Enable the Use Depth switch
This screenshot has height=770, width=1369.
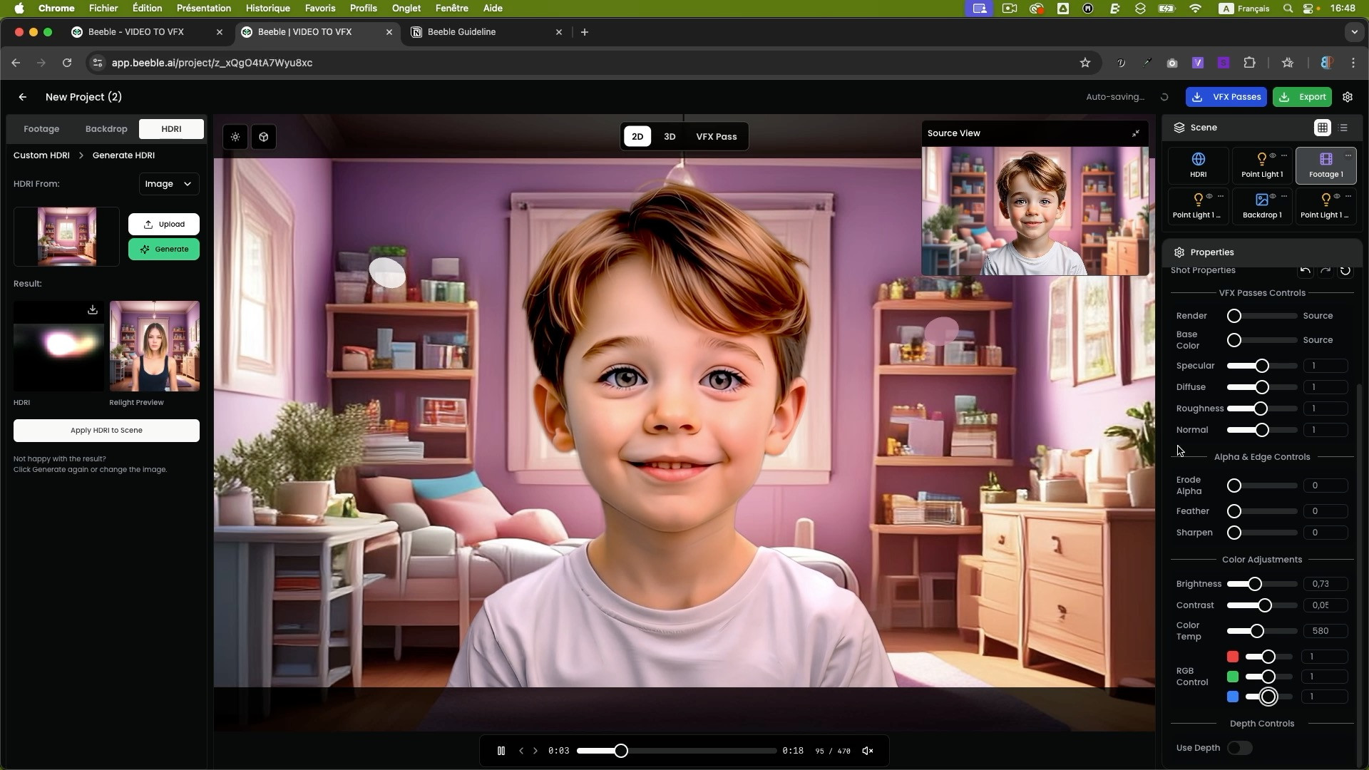click(x=1240, y=748)
